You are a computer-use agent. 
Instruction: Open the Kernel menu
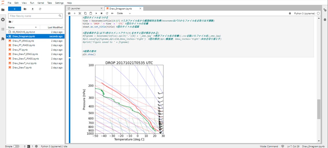tap(41, 3)
